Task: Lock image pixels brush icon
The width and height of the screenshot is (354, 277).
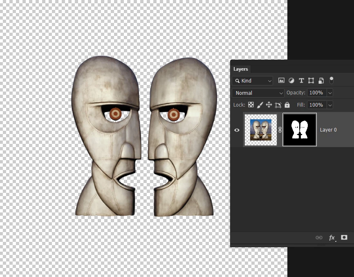Action: point(260,105)
